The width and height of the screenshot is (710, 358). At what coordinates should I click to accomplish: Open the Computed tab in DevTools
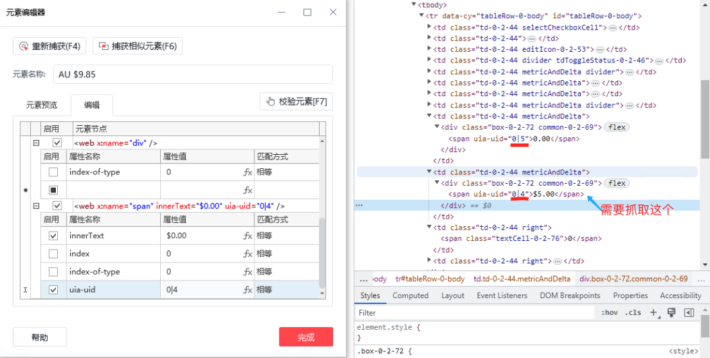[x=411, y=295]
